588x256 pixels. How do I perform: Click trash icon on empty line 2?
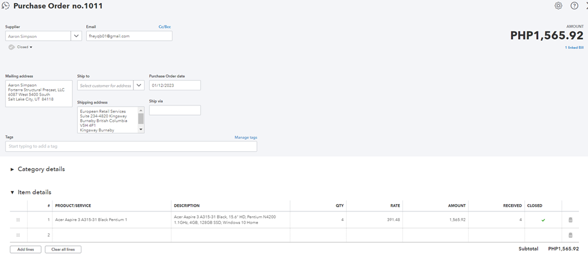coord(571,235)
